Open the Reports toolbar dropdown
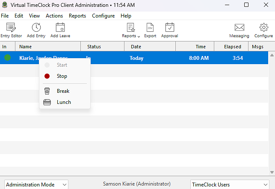 pos(131,30)
